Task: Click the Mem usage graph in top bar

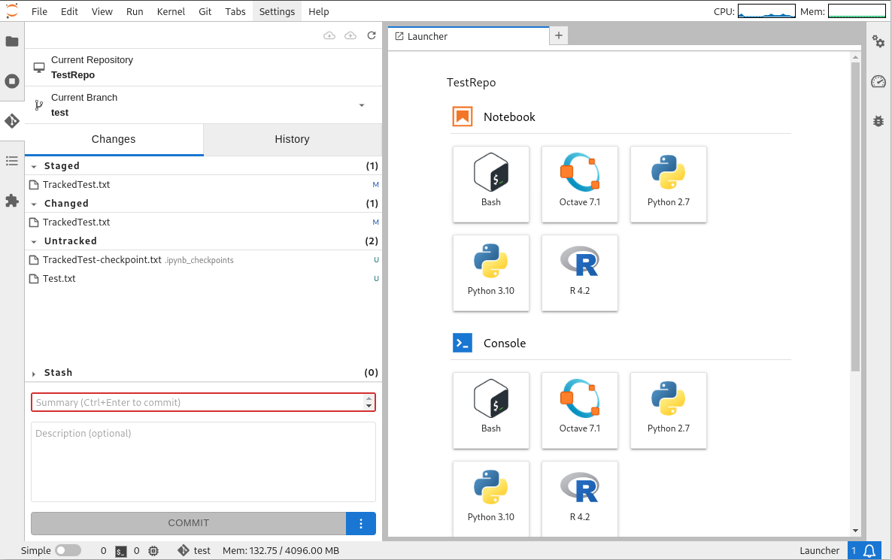Action: (x=857, y=11)
